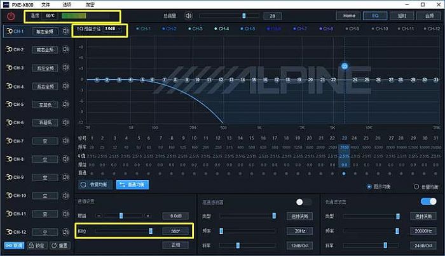Mute the CH-7 speaker icon
This screenshot has width=445, height=256.
(65, 141)
